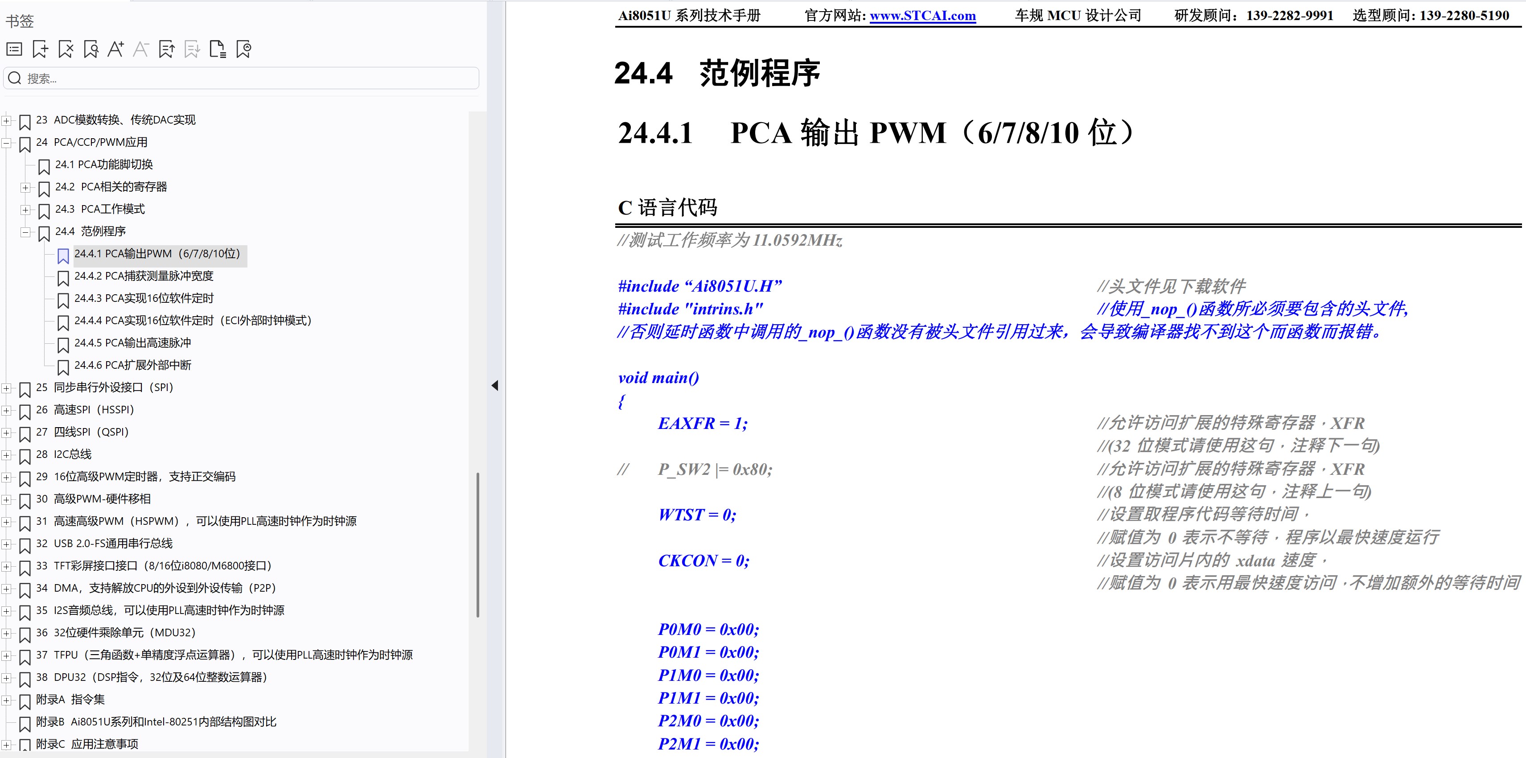Click bookmark icon beside 附录B Ai8051U系列
Viewport: 1526px width, 758px height.
pos(25,724)
